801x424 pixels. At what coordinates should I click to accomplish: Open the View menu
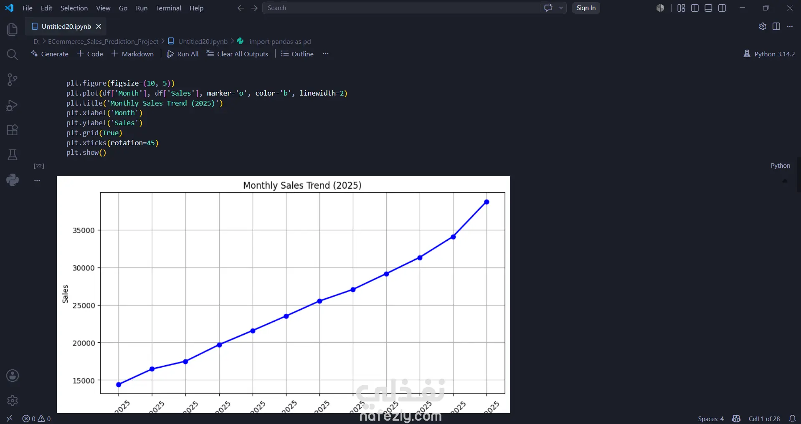[x=103, y=8]
